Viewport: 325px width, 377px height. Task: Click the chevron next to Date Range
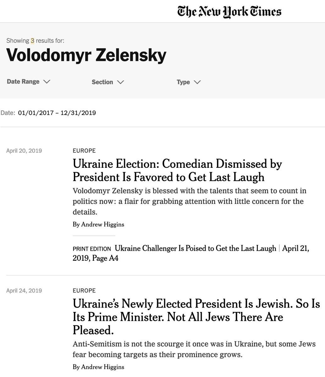(x=47, y=82)
